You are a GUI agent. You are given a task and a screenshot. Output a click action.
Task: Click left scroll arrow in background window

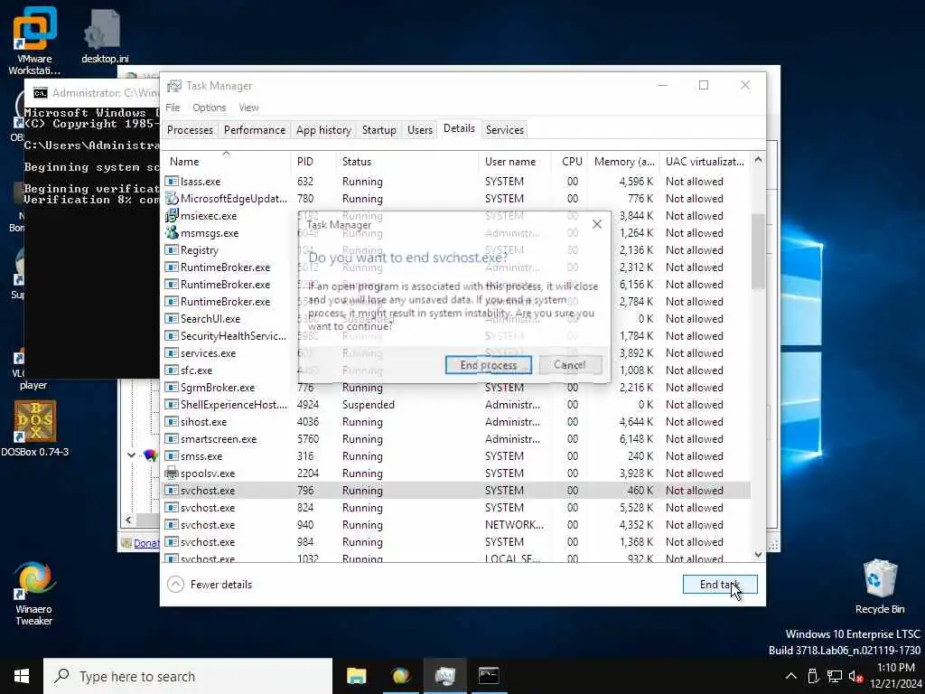[x=128, y=520]
